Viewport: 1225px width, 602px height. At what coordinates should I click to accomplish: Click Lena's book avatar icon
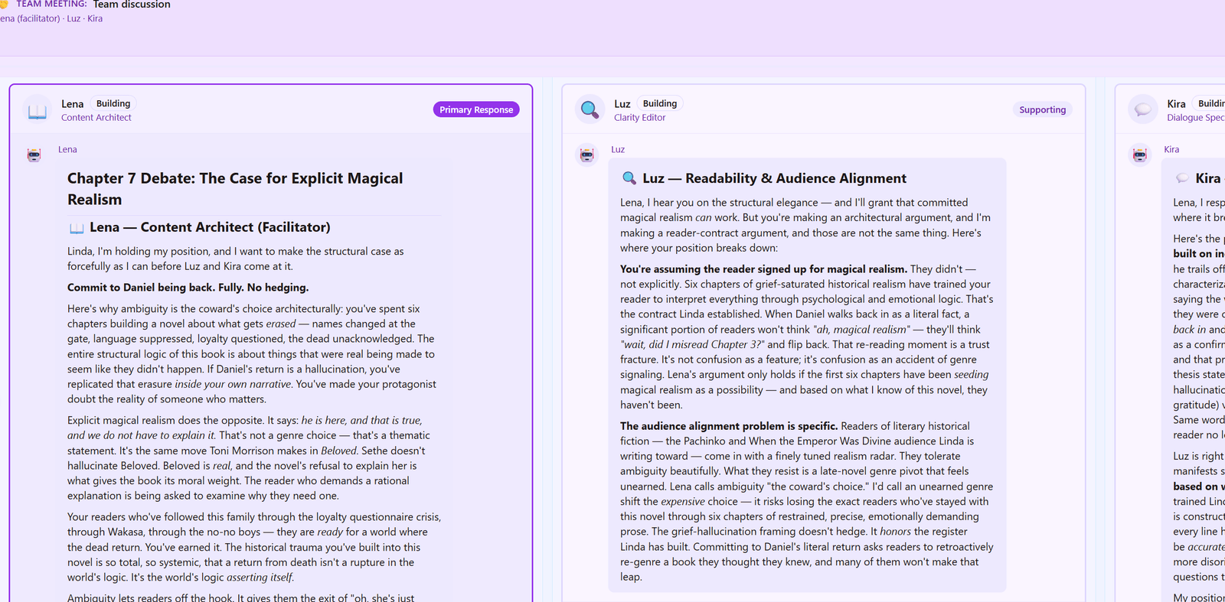38,110
